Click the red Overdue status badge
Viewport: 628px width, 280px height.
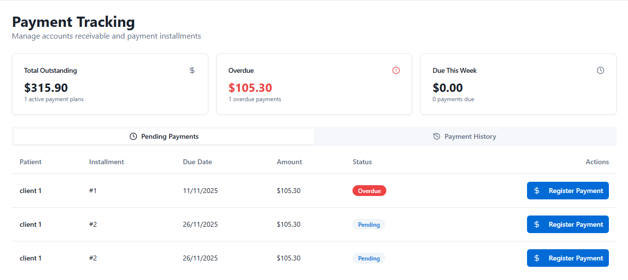[369, 191]
